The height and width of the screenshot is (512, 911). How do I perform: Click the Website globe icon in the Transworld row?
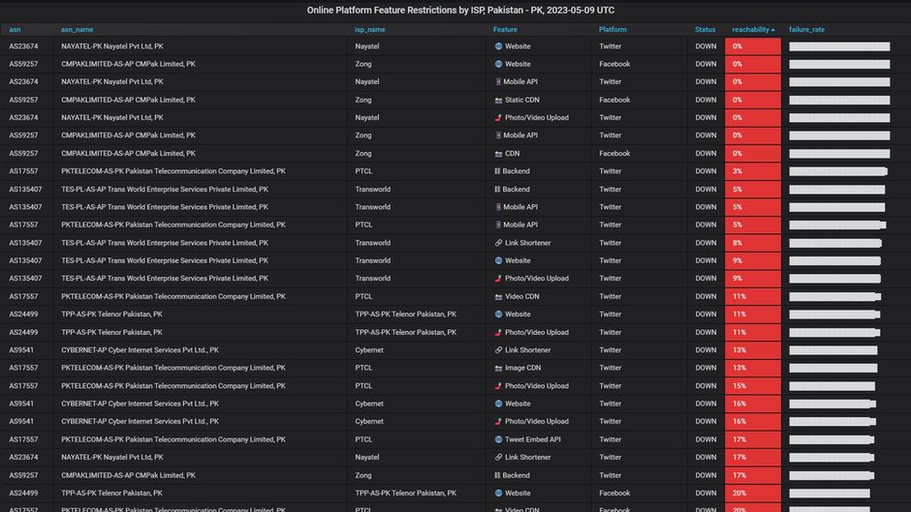coord(498,260)
